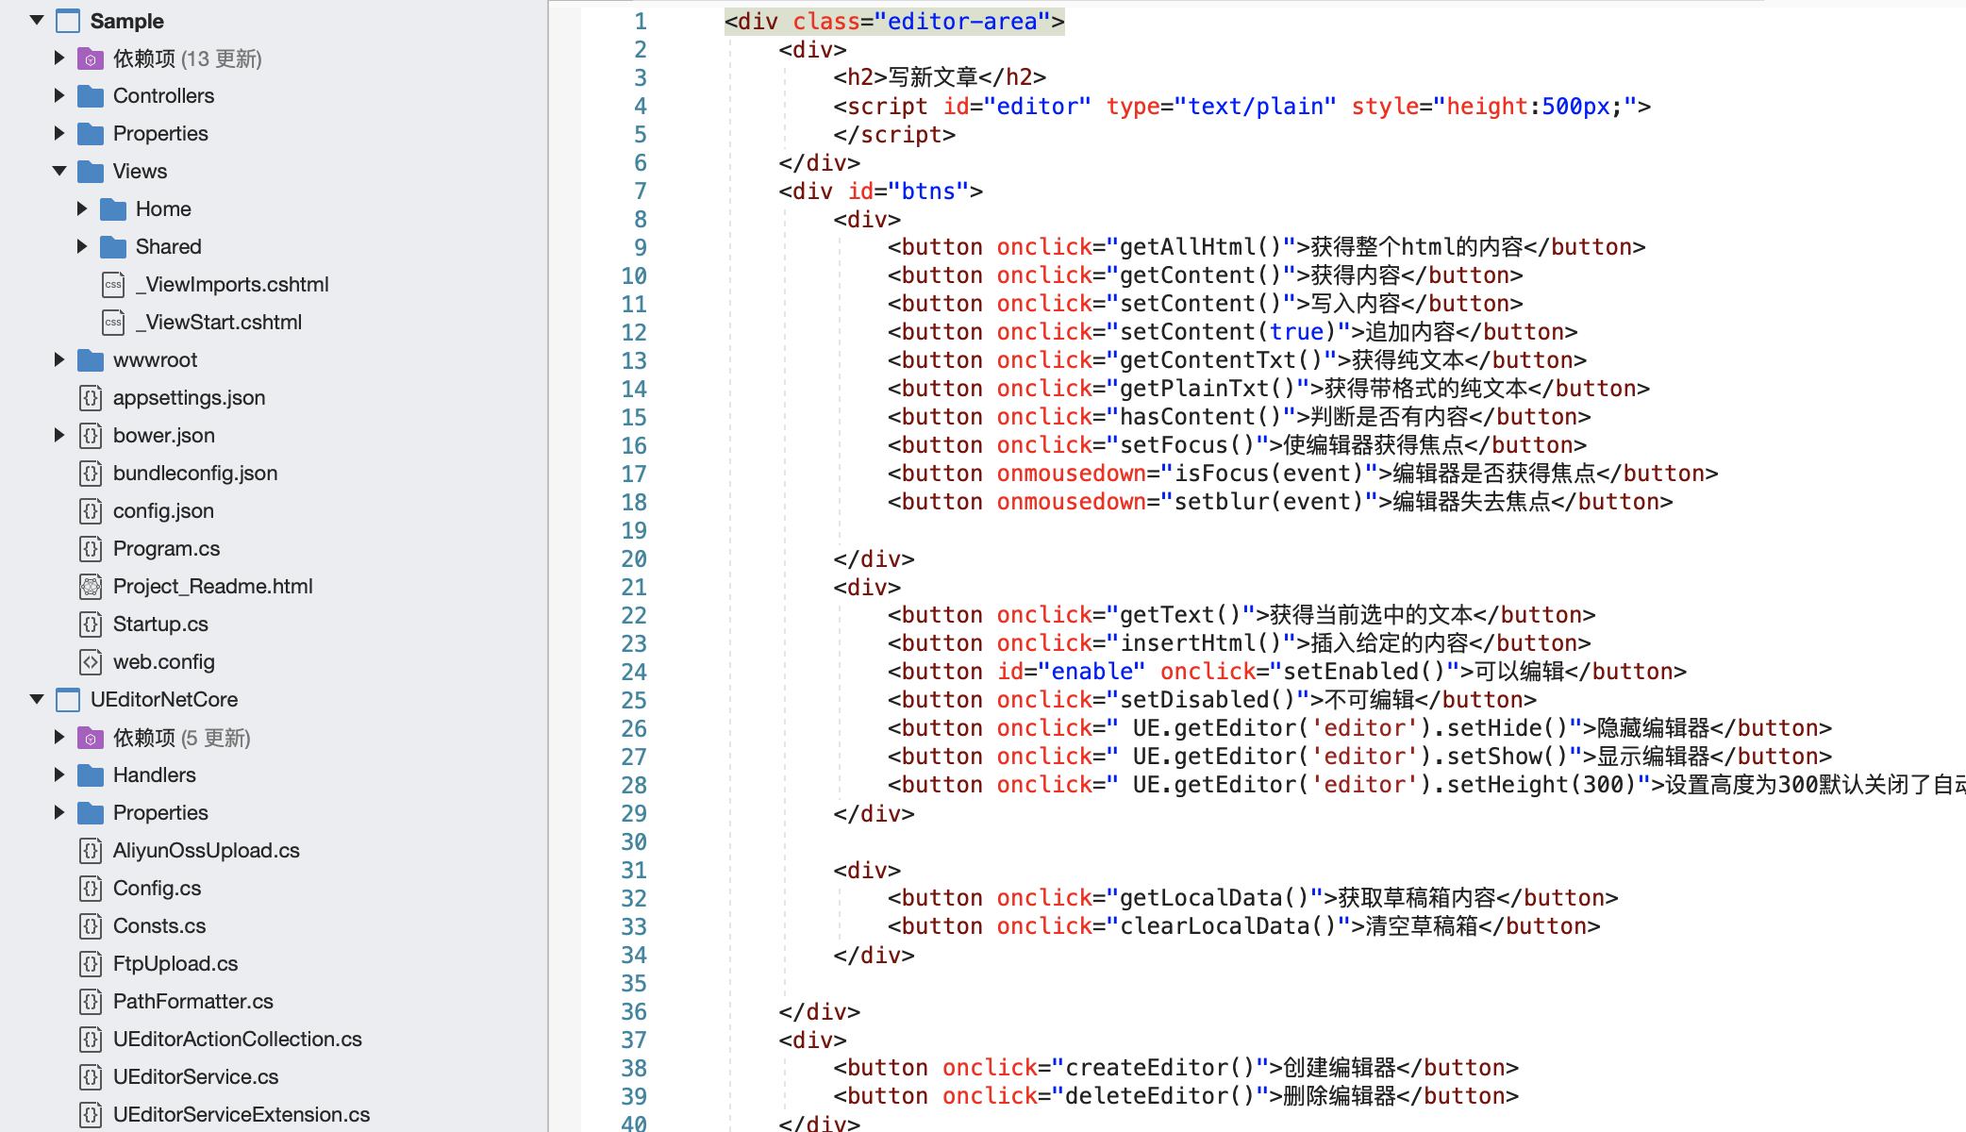Open _ViewImports.cshtml in the tree
This screenshot has width=1966, height=1132.
coord(232,285)
